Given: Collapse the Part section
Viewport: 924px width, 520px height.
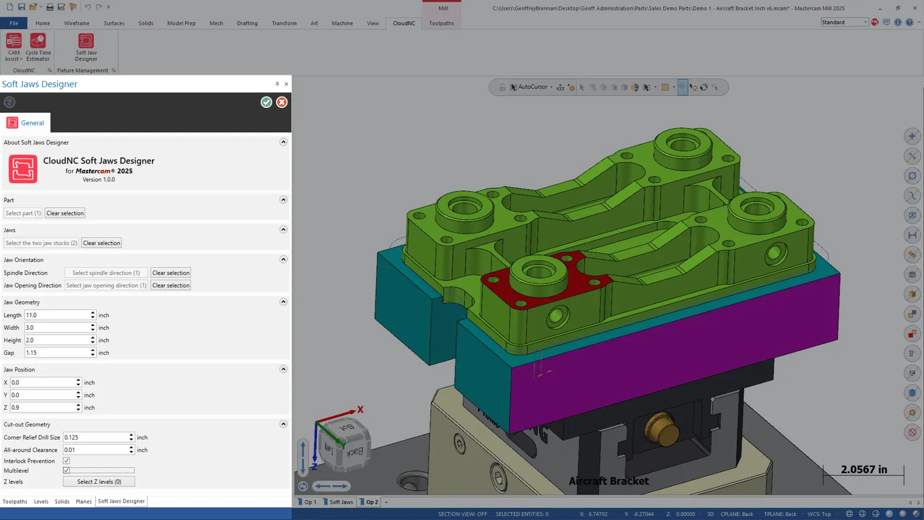Looking at the screenshot, I should click(x=284, y=200).
